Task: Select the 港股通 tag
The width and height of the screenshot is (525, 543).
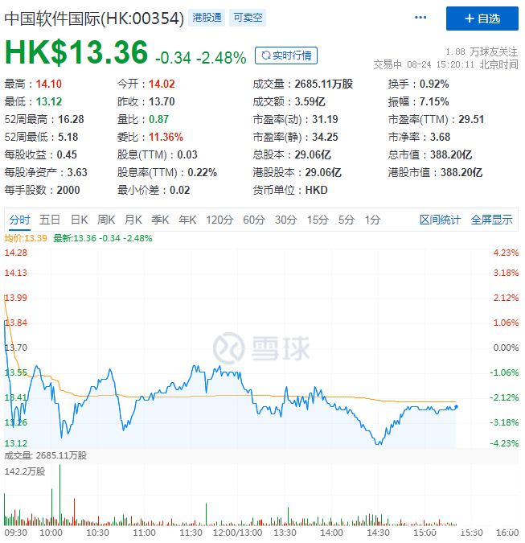Action: tap(207, 18)
